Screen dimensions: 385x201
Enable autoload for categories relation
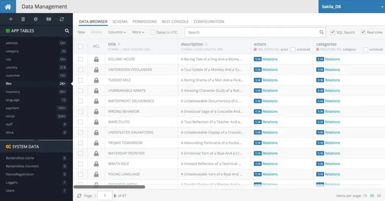366,49
